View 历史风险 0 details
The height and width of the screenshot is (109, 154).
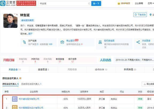(48, 60)
